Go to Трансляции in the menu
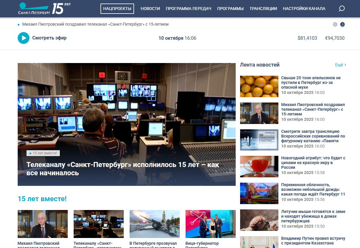This screenshot has width=360, height=248. coord(263,9)
